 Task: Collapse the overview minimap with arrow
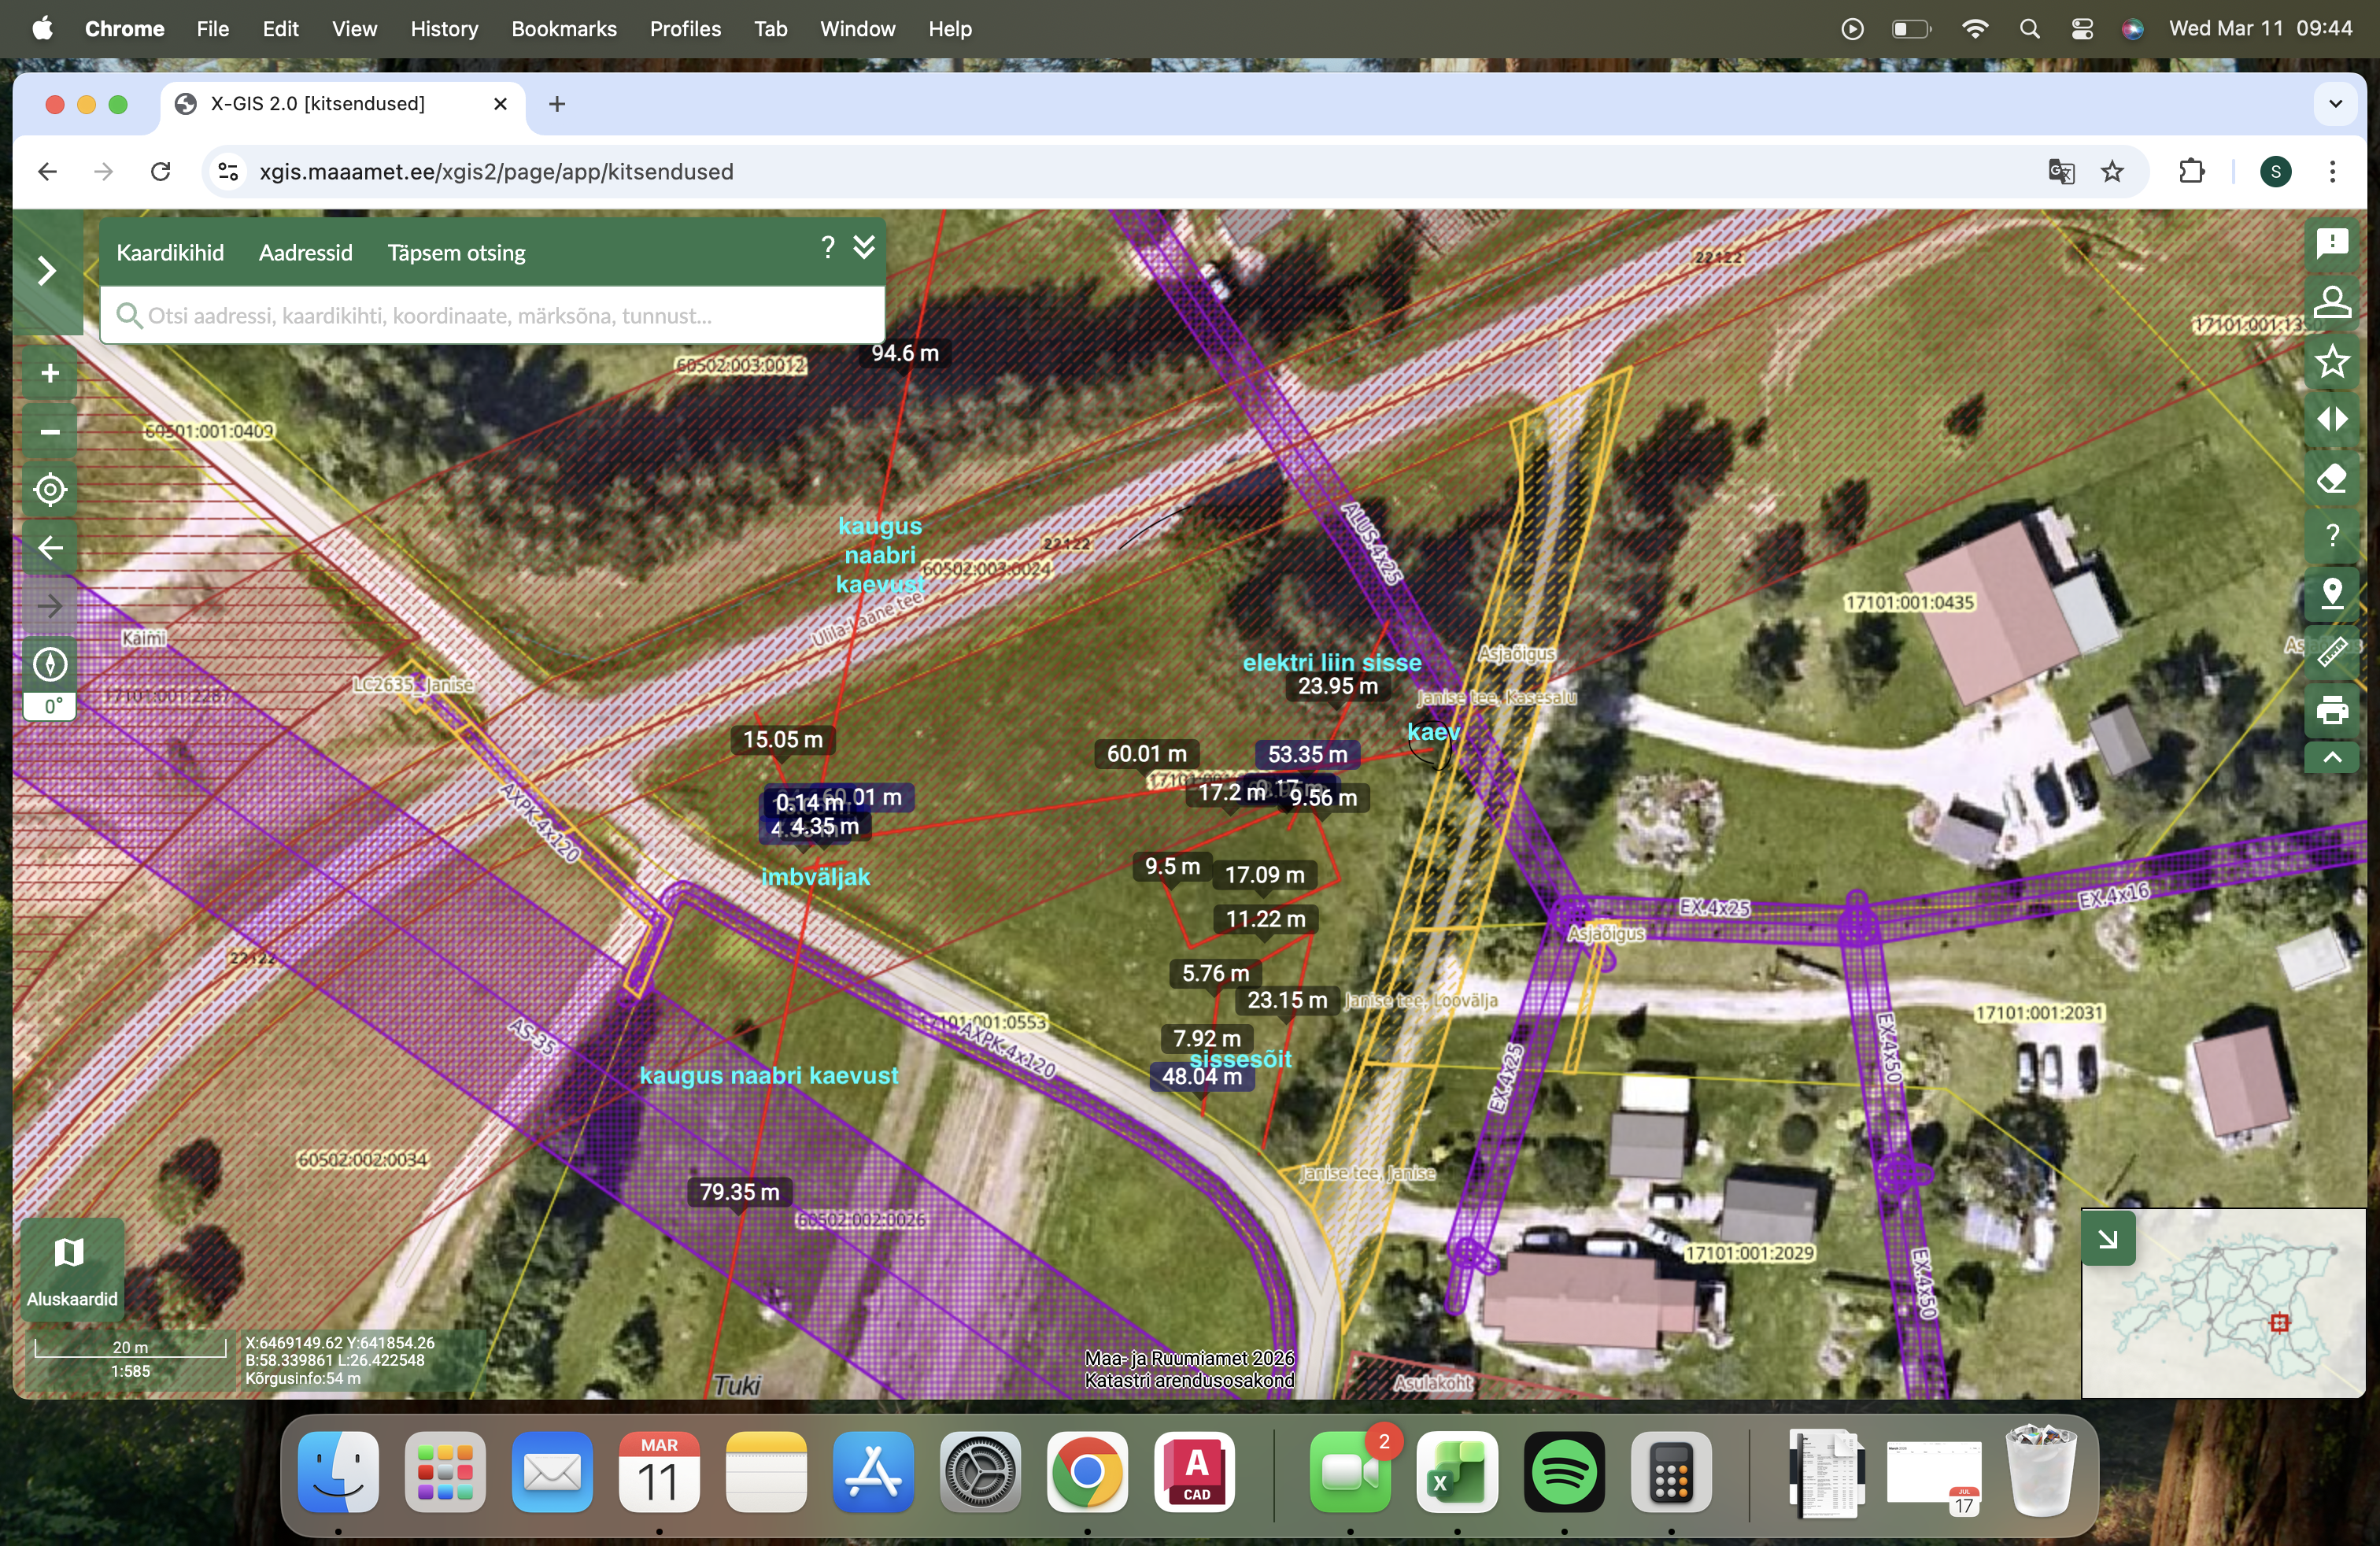point(2107,1239)
